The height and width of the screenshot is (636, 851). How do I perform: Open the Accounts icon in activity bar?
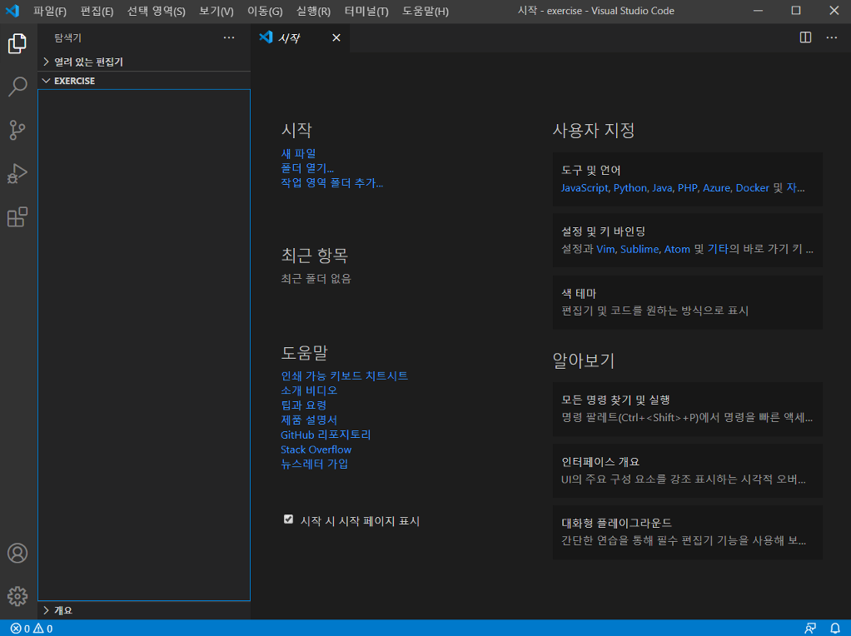pos(17,553)
